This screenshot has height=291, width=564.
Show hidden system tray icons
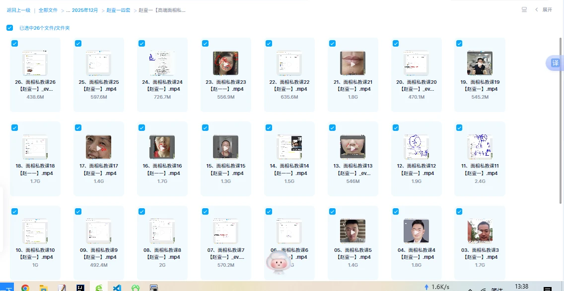470,288
